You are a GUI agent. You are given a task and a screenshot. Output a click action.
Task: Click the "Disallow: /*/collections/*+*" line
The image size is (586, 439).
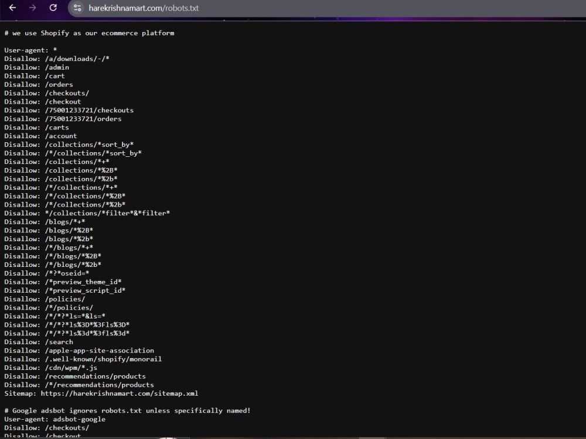click(61, 187)
